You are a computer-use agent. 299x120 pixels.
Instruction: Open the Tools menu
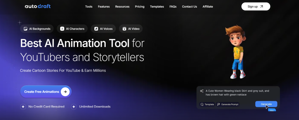point(89,6)
